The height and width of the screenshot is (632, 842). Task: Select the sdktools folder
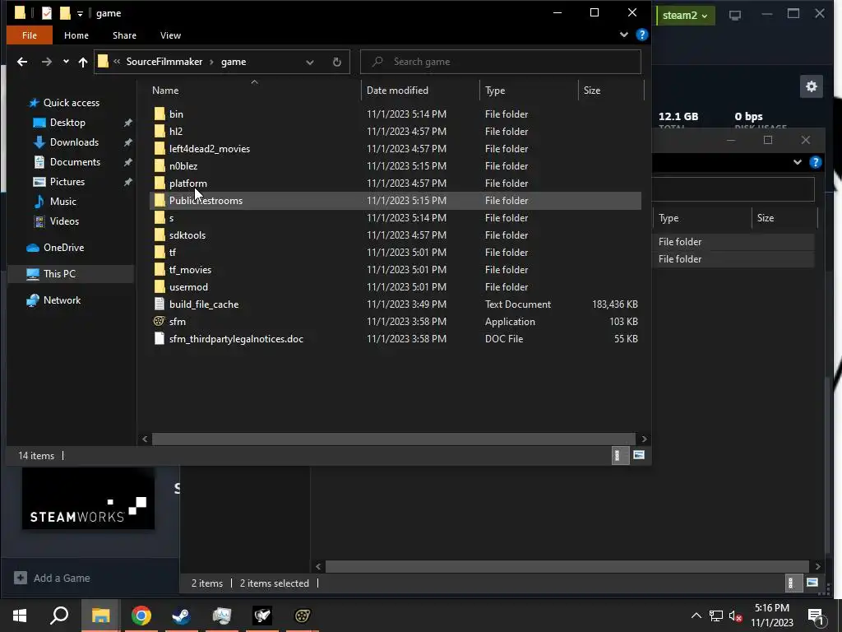tap(187, 235)
